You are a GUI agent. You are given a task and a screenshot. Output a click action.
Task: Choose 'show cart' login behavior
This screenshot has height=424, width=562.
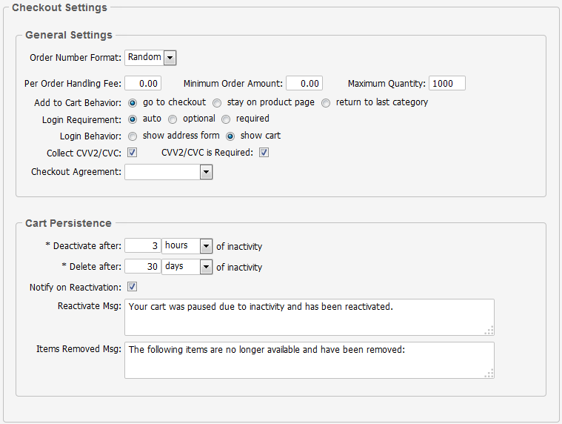(x=230, y=136)
